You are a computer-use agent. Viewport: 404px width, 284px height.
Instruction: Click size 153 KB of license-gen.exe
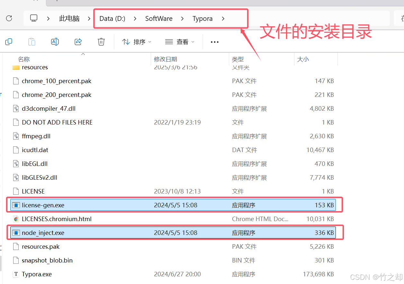324,205
